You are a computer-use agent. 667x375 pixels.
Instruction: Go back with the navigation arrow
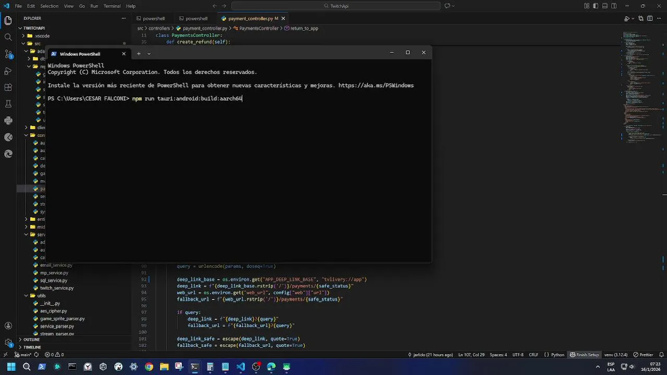215,6
